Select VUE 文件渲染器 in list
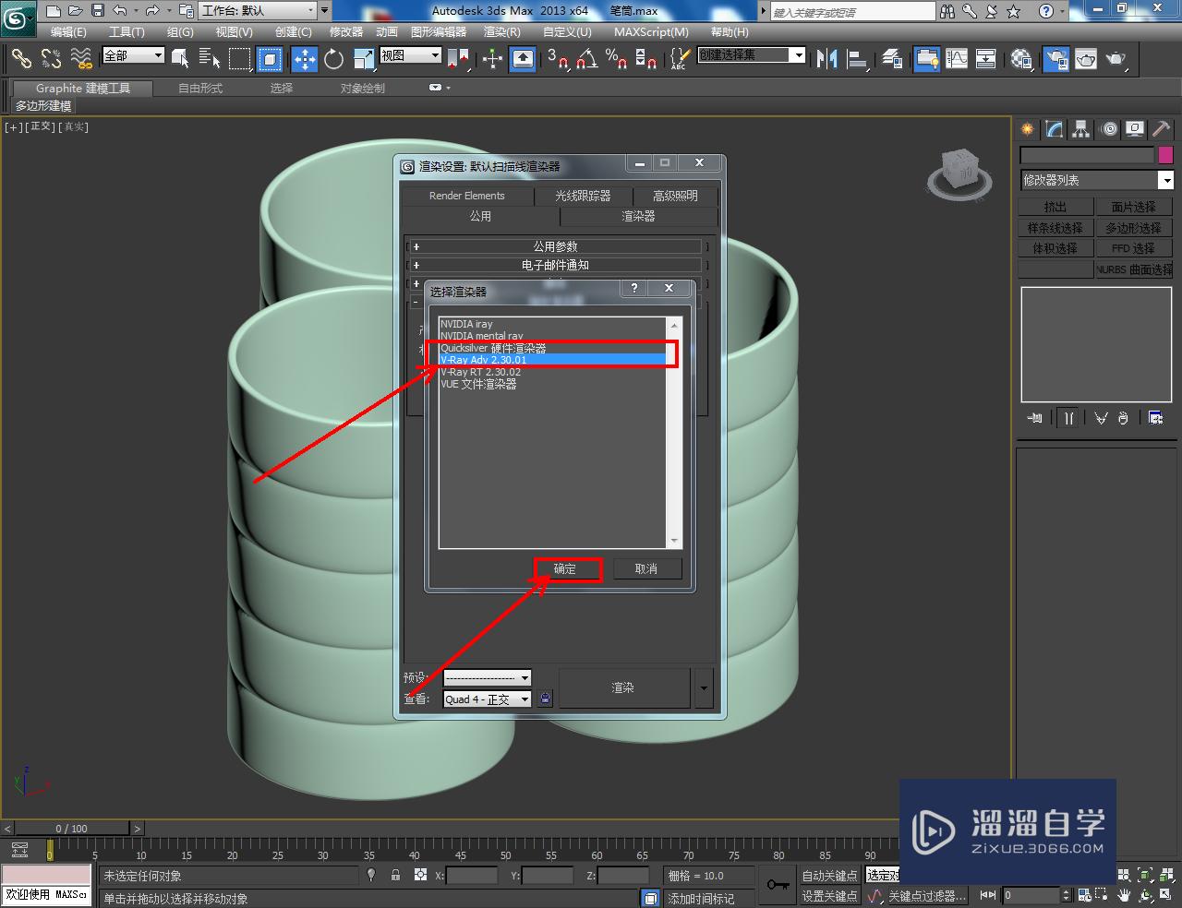Image resolution: width=1182 pixels, height=908 pixels. coord(552,384)
